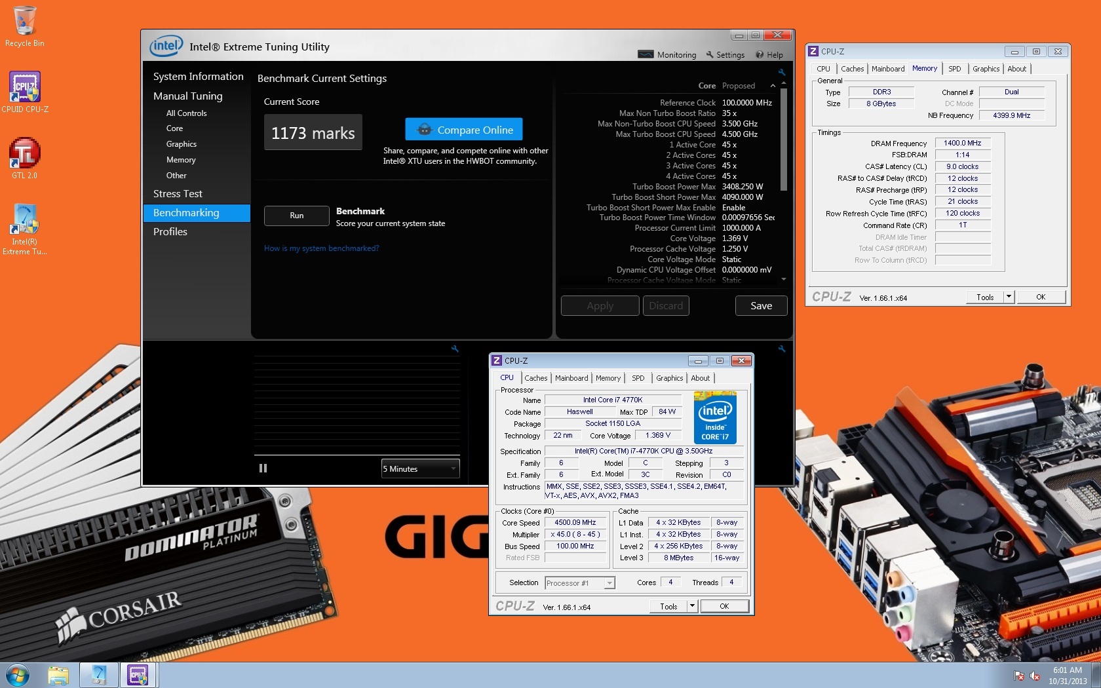
Task: Click Tools button in CPU-Z Memory window
Action: 985,297
